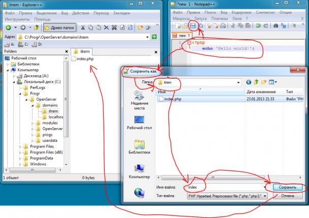Viewport: 309px width, 218px height.
Task: Close the Folders pane in Explorer++
Action: [x=67, y=52]
